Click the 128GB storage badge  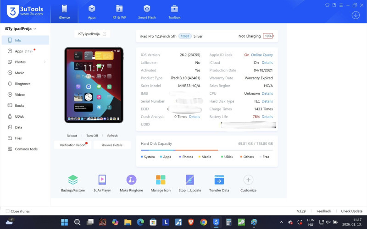point(185,36)
